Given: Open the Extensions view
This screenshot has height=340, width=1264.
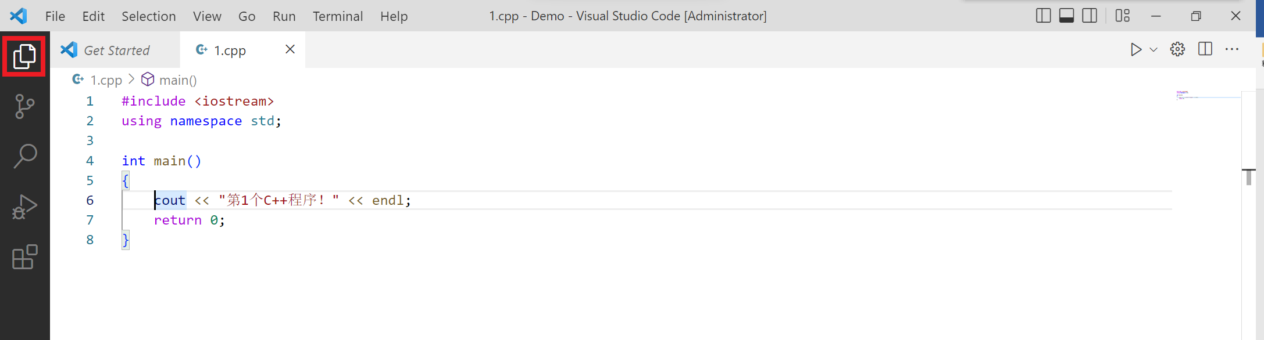Looking at the screenshot, I should (24, 257).
